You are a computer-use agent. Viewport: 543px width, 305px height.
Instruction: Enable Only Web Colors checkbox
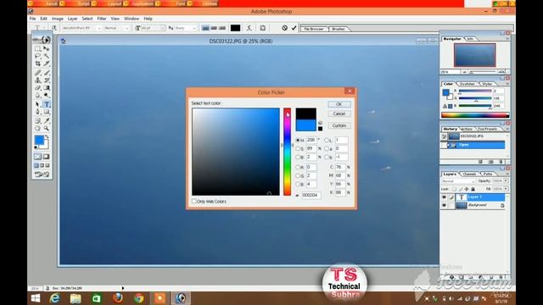click(194, 201)
